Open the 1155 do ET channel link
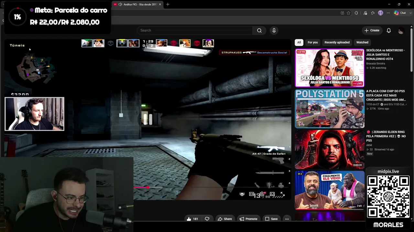 coord(373,104)
